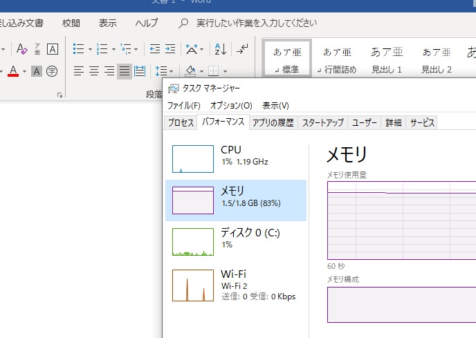
Task: Open bullet list dropdown arrow
Action: 90,49
